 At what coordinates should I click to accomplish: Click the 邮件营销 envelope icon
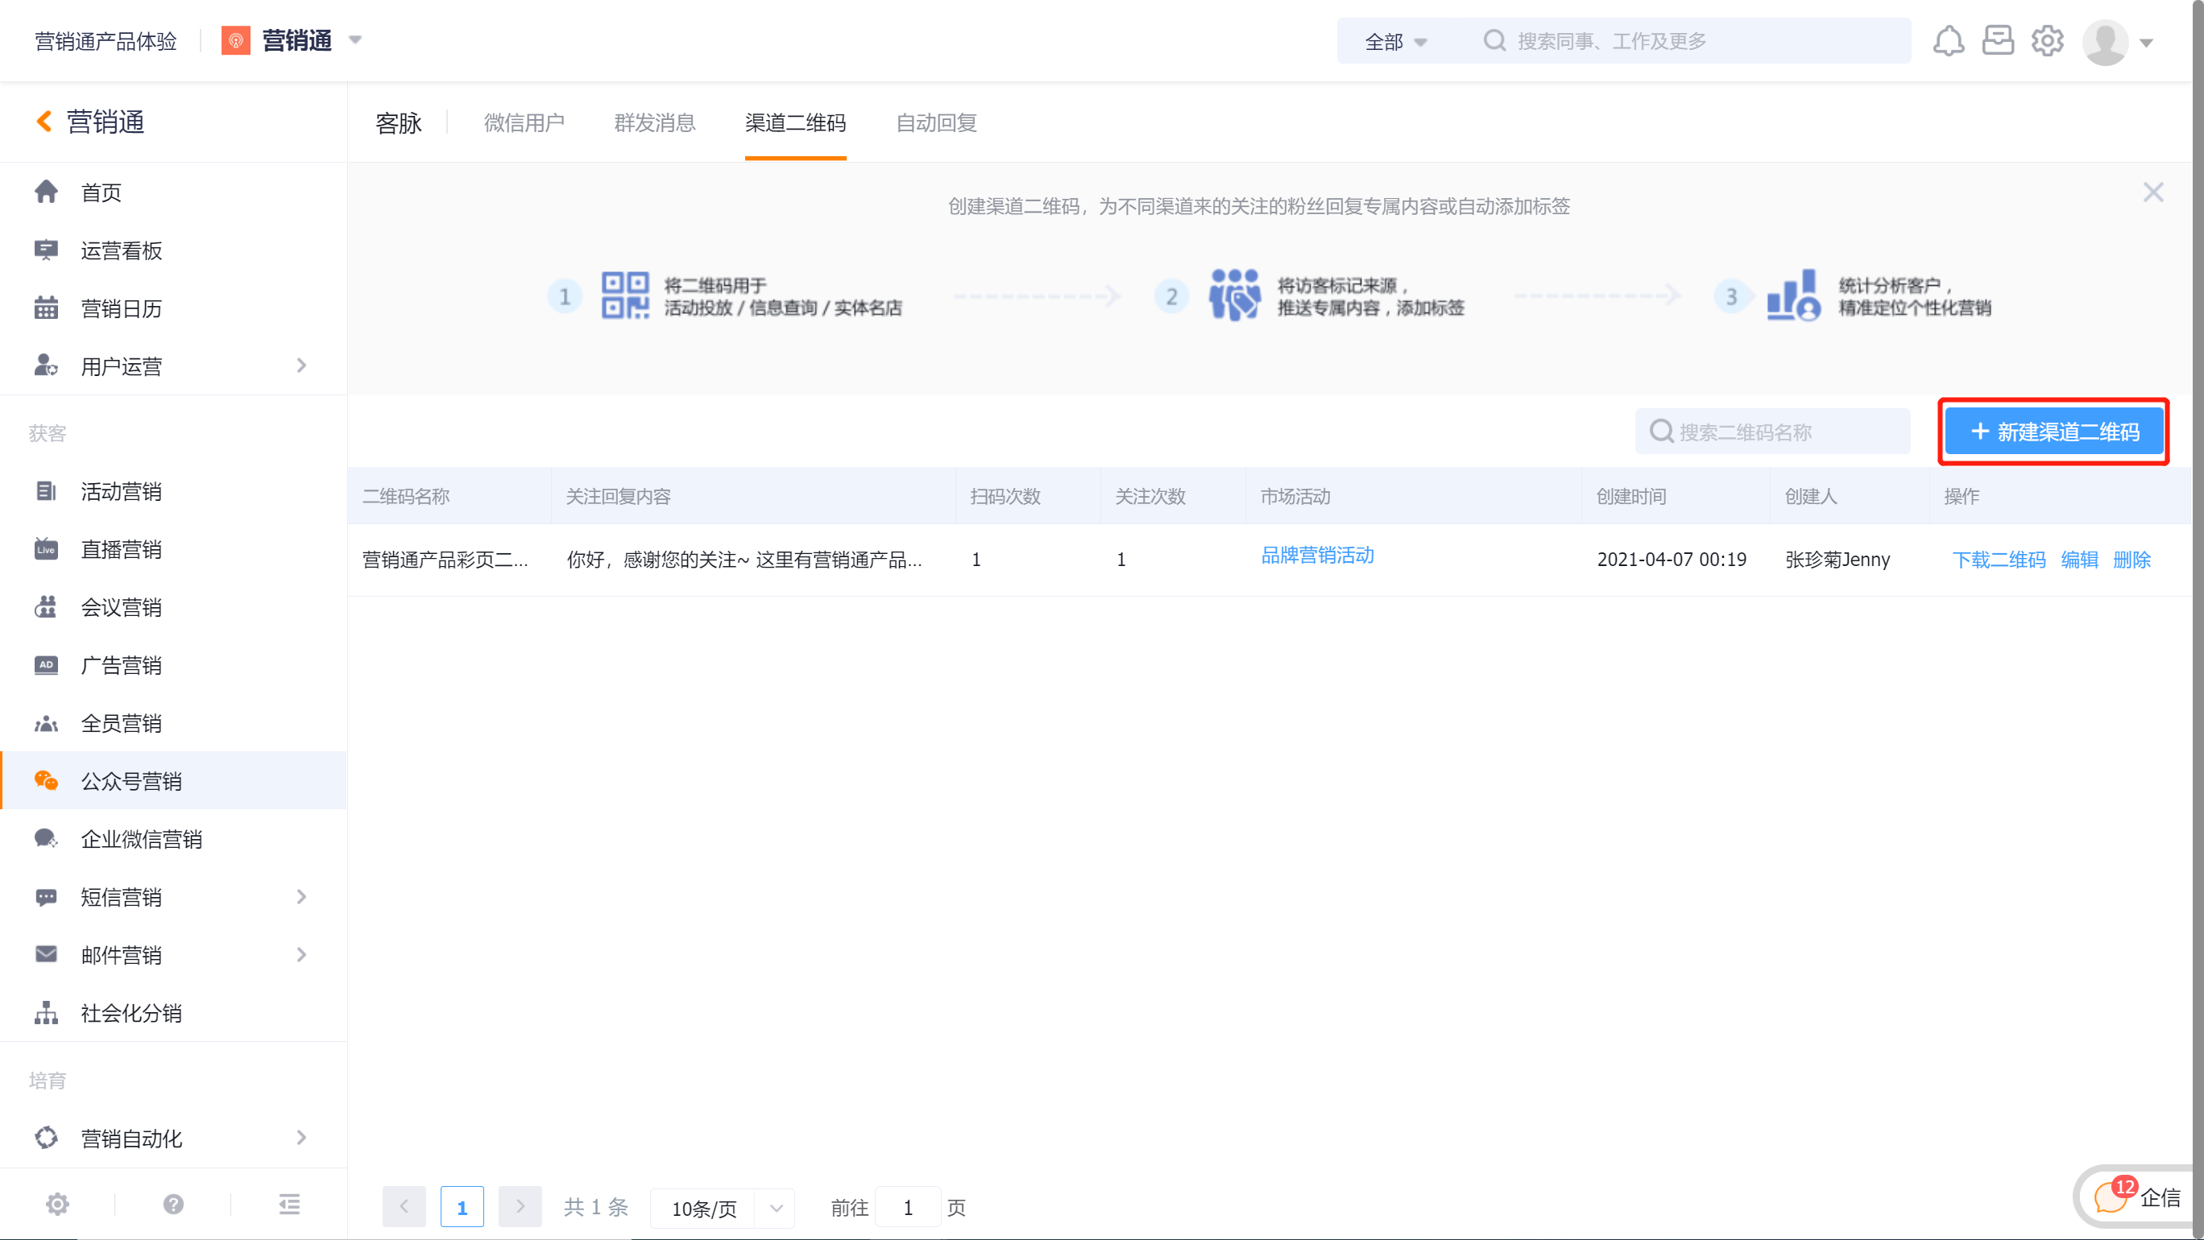coord(46,954)
